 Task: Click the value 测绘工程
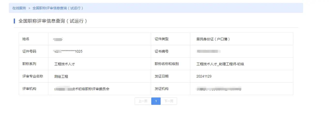(x=61, y=77)
